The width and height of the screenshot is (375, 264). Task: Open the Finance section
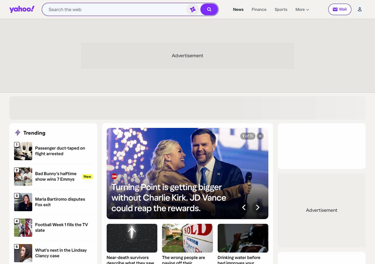tap(259, 9)
